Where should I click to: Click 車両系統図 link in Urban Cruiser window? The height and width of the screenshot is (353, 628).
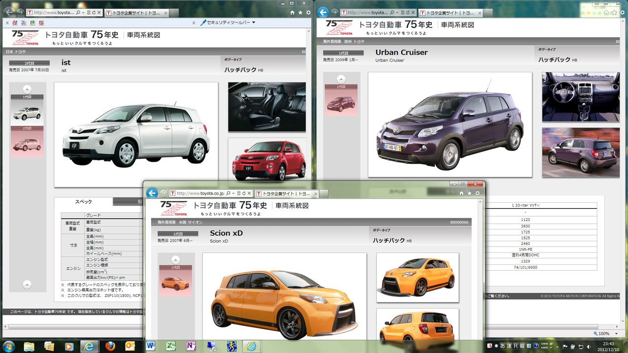click(457, 25)
